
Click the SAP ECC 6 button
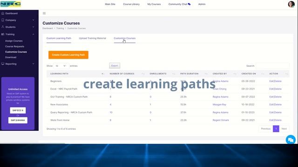tap(18, 110)
